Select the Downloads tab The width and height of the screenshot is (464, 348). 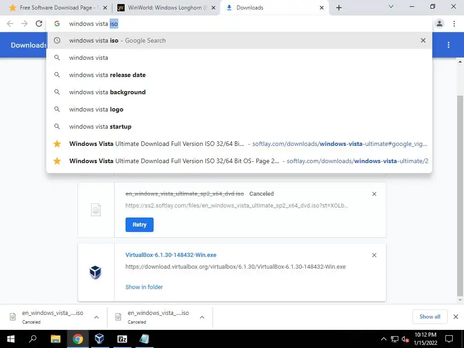pyautogui.click(x=275, y=8)
